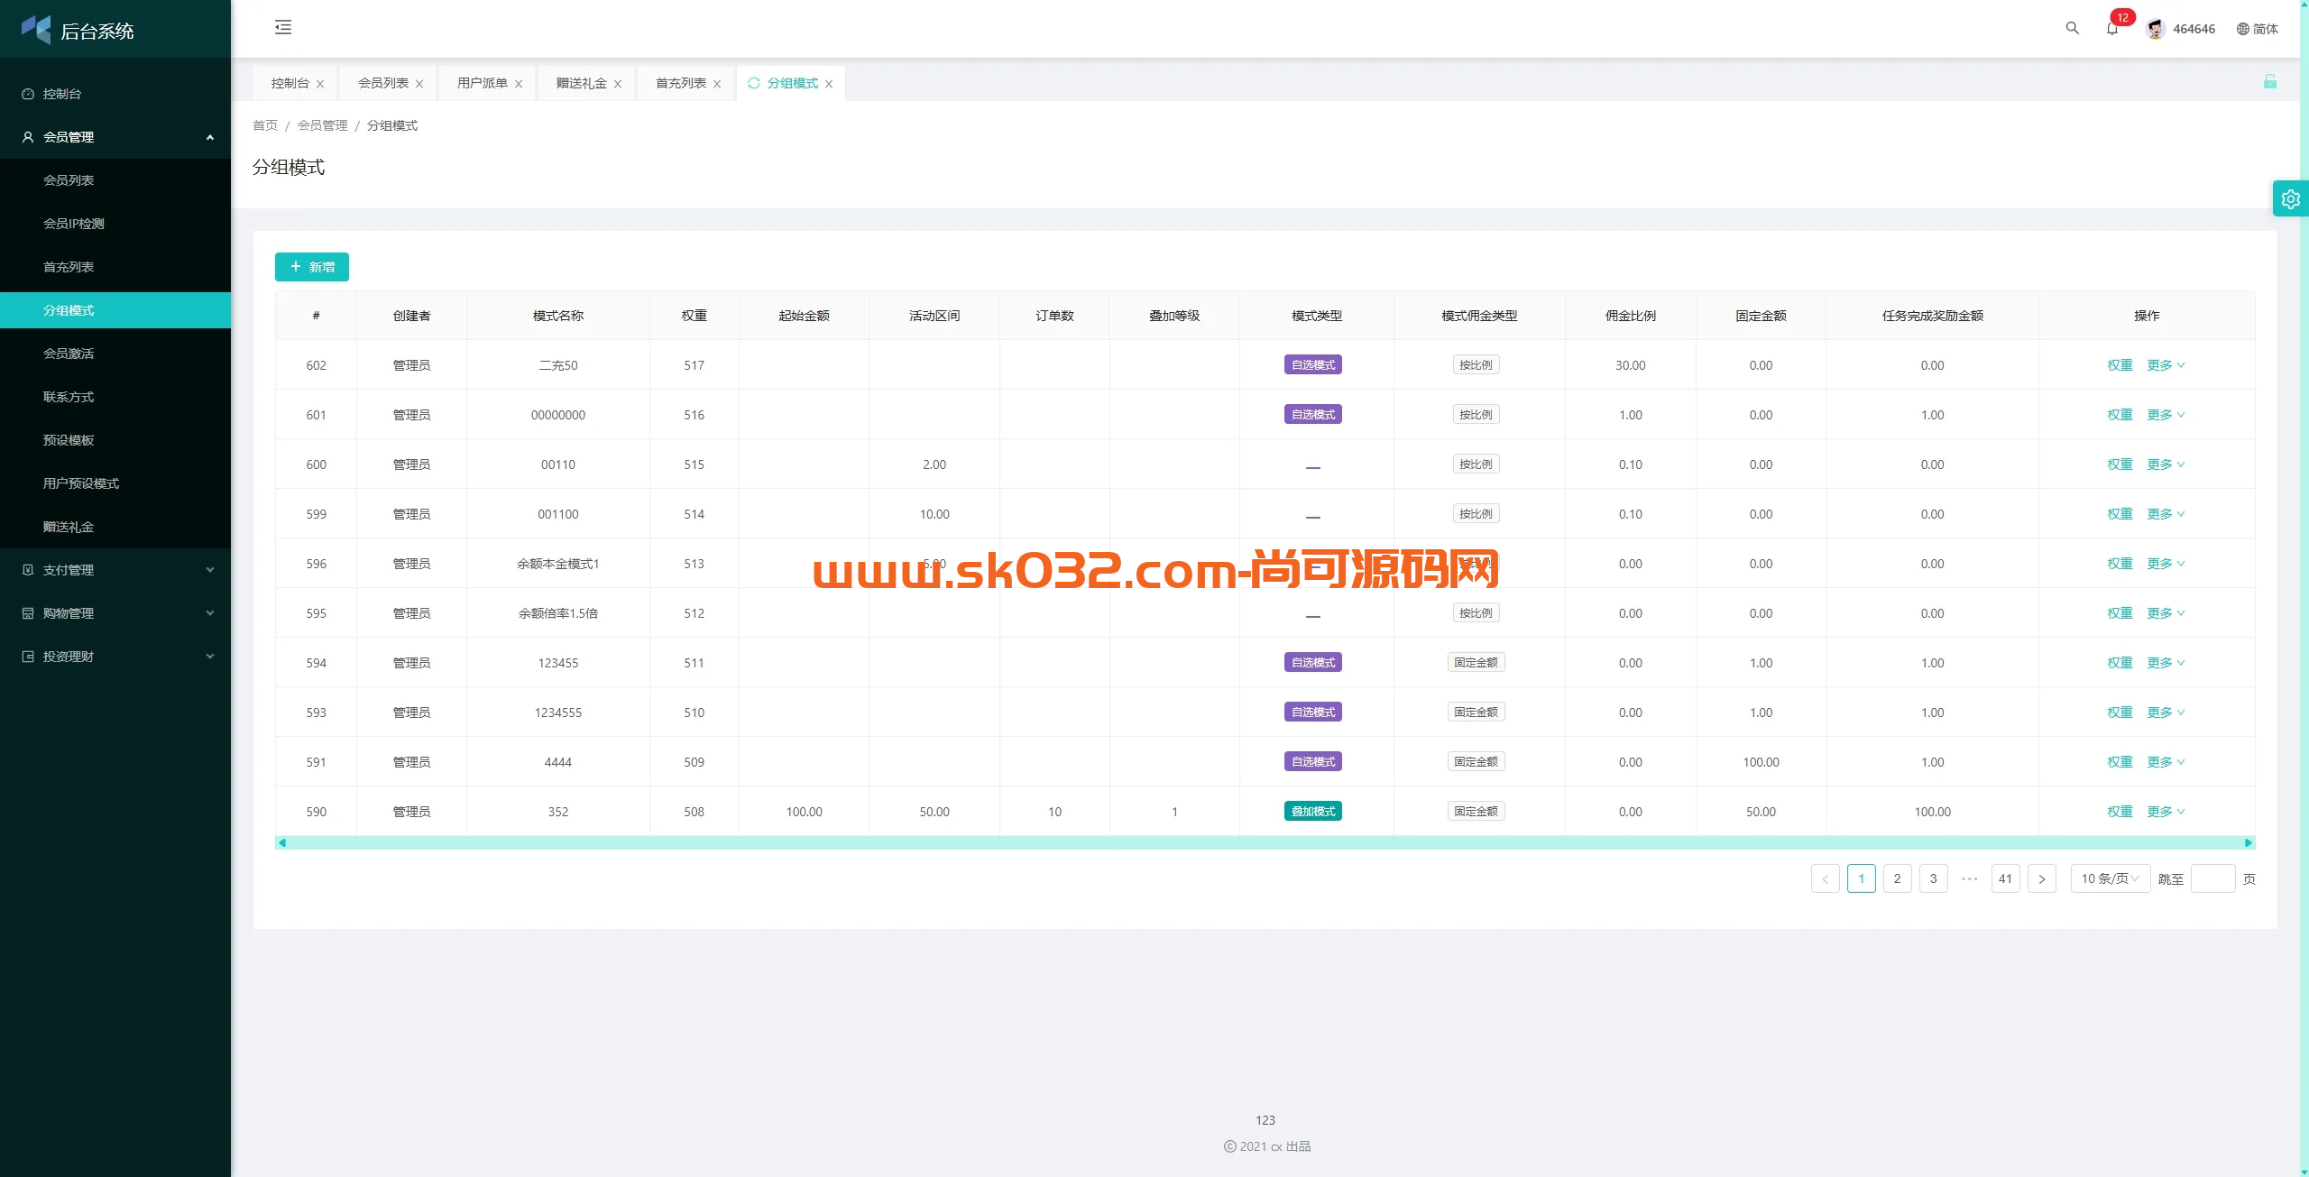Open the notification bell showing 12 alerts
2309x1177 pixels.
click(2111, 30)
